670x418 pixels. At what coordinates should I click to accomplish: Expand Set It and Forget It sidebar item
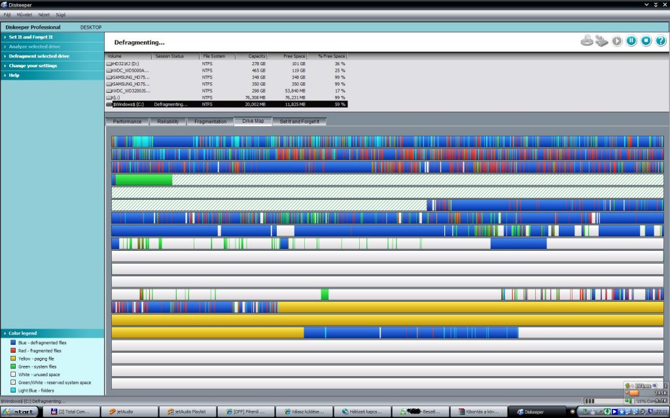52,37
